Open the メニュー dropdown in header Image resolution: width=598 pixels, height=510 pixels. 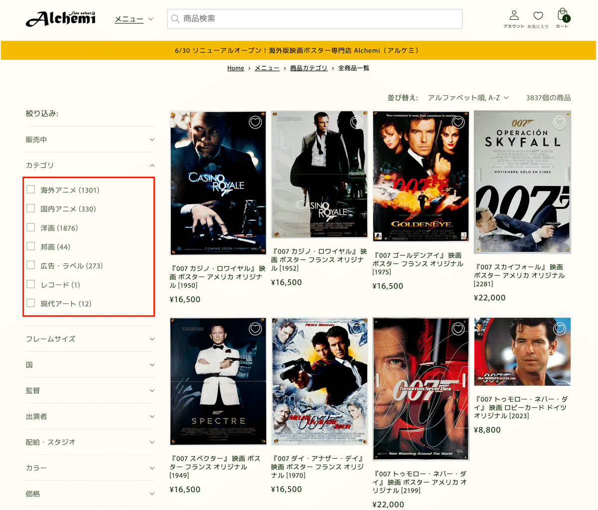coord(134,19)
